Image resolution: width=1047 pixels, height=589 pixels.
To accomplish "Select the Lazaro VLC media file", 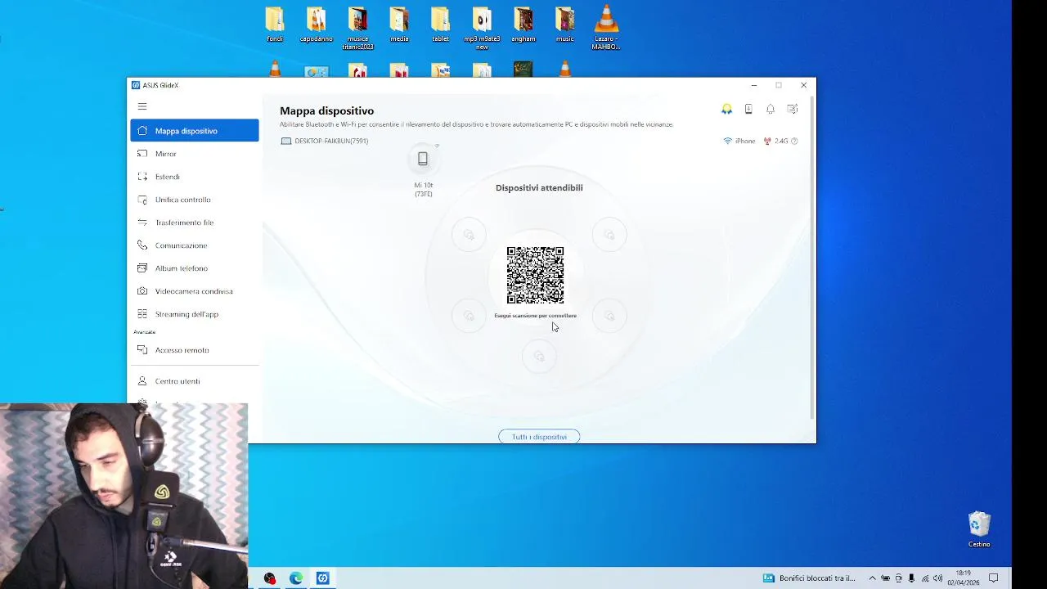I will pyautogui.click(x=606, y=29).
